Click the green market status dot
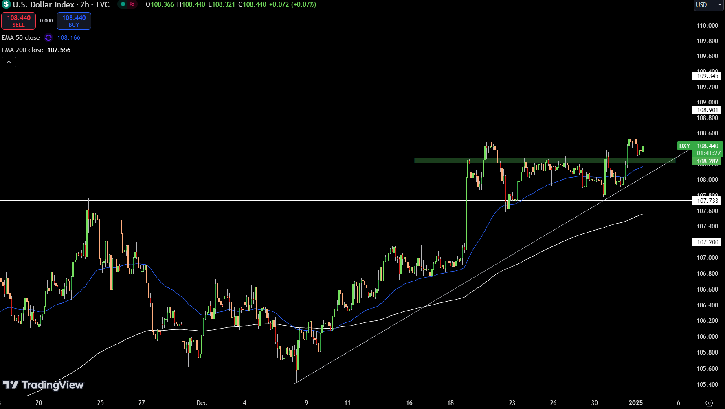The image size is (725, 409). [123, 4]
